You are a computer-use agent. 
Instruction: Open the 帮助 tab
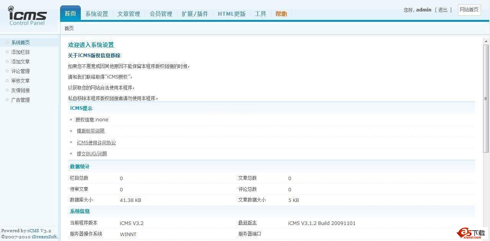coord(281,14)
